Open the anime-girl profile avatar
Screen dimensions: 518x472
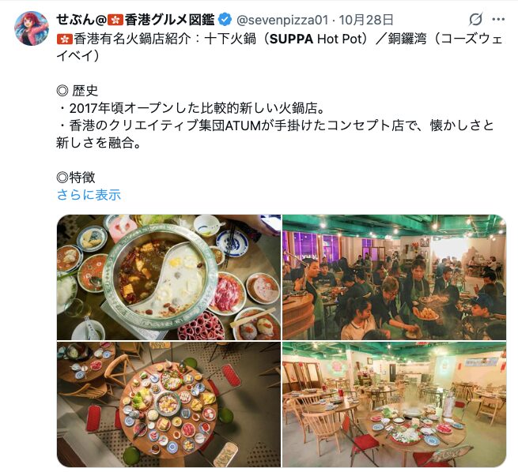point(32,28)
